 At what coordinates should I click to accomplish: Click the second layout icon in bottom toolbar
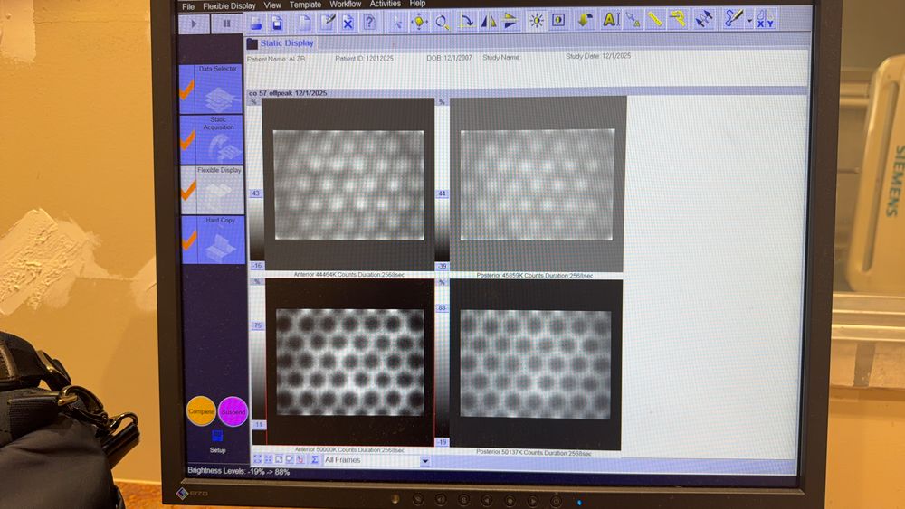[x=269, y=459]
